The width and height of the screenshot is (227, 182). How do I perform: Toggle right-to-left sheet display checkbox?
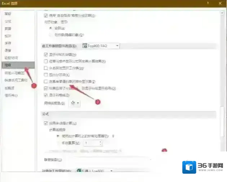point(46,68)
